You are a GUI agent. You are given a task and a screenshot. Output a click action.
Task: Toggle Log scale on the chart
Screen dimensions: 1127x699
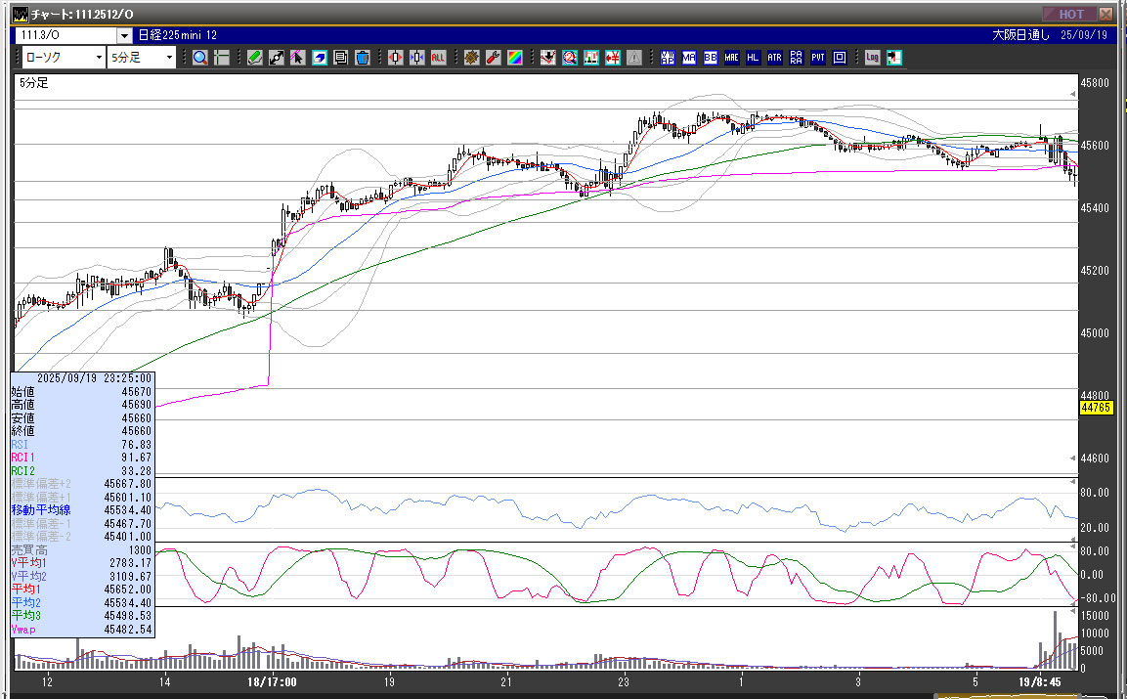pyautogui.click(x=872, y=58)
